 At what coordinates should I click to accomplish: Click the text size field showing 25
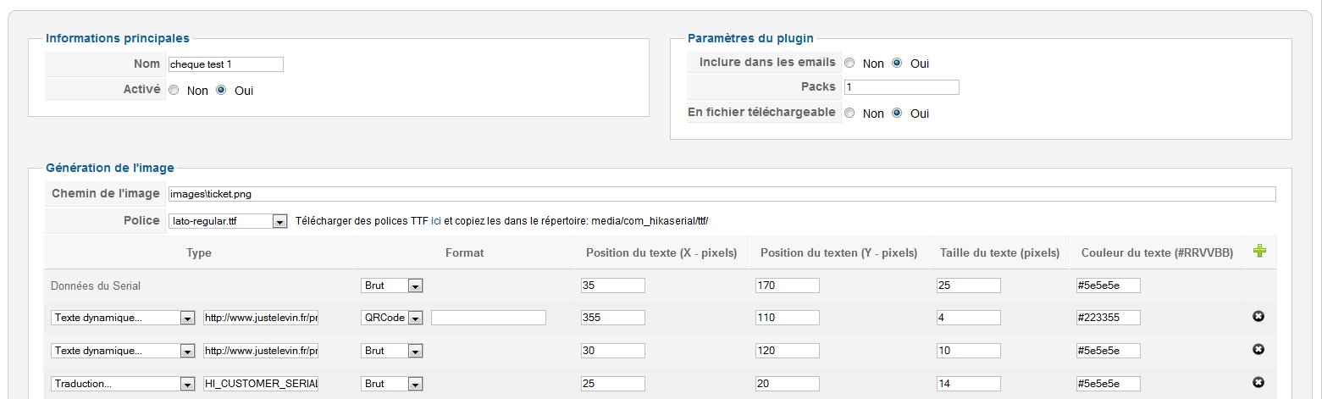click(968, 285)
